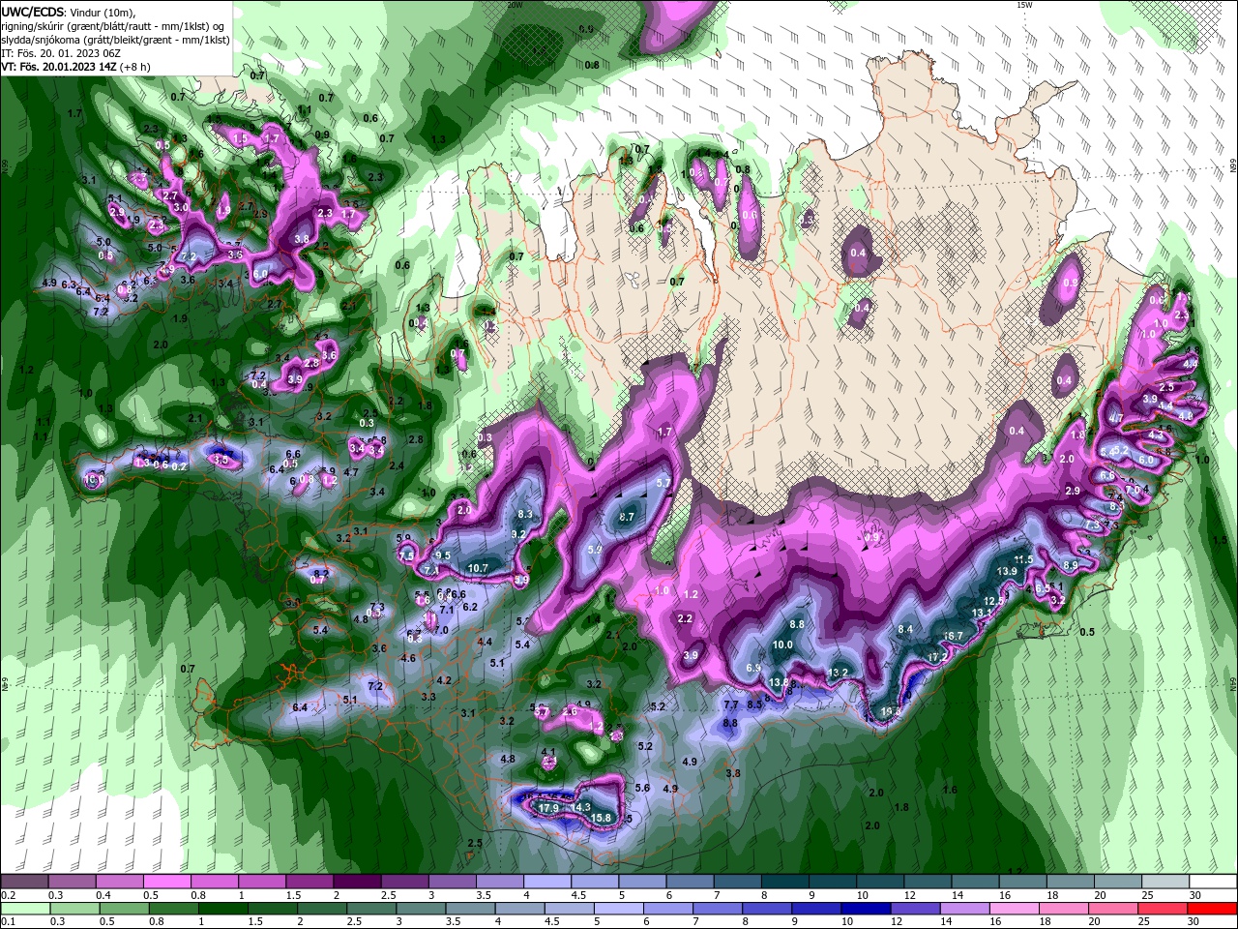Image resolution: width=1238 pixels, height=929 pixels.
Task: Click the 8.3 precipitation value
Action: (x=526, y=514)
